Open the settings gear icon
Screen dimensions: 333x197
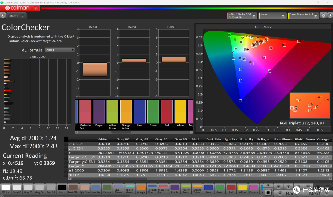(x=323, y=15)
